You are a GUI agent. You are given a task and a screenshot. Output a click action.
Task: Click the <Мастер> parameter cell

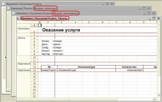click(x=58, y=54)
